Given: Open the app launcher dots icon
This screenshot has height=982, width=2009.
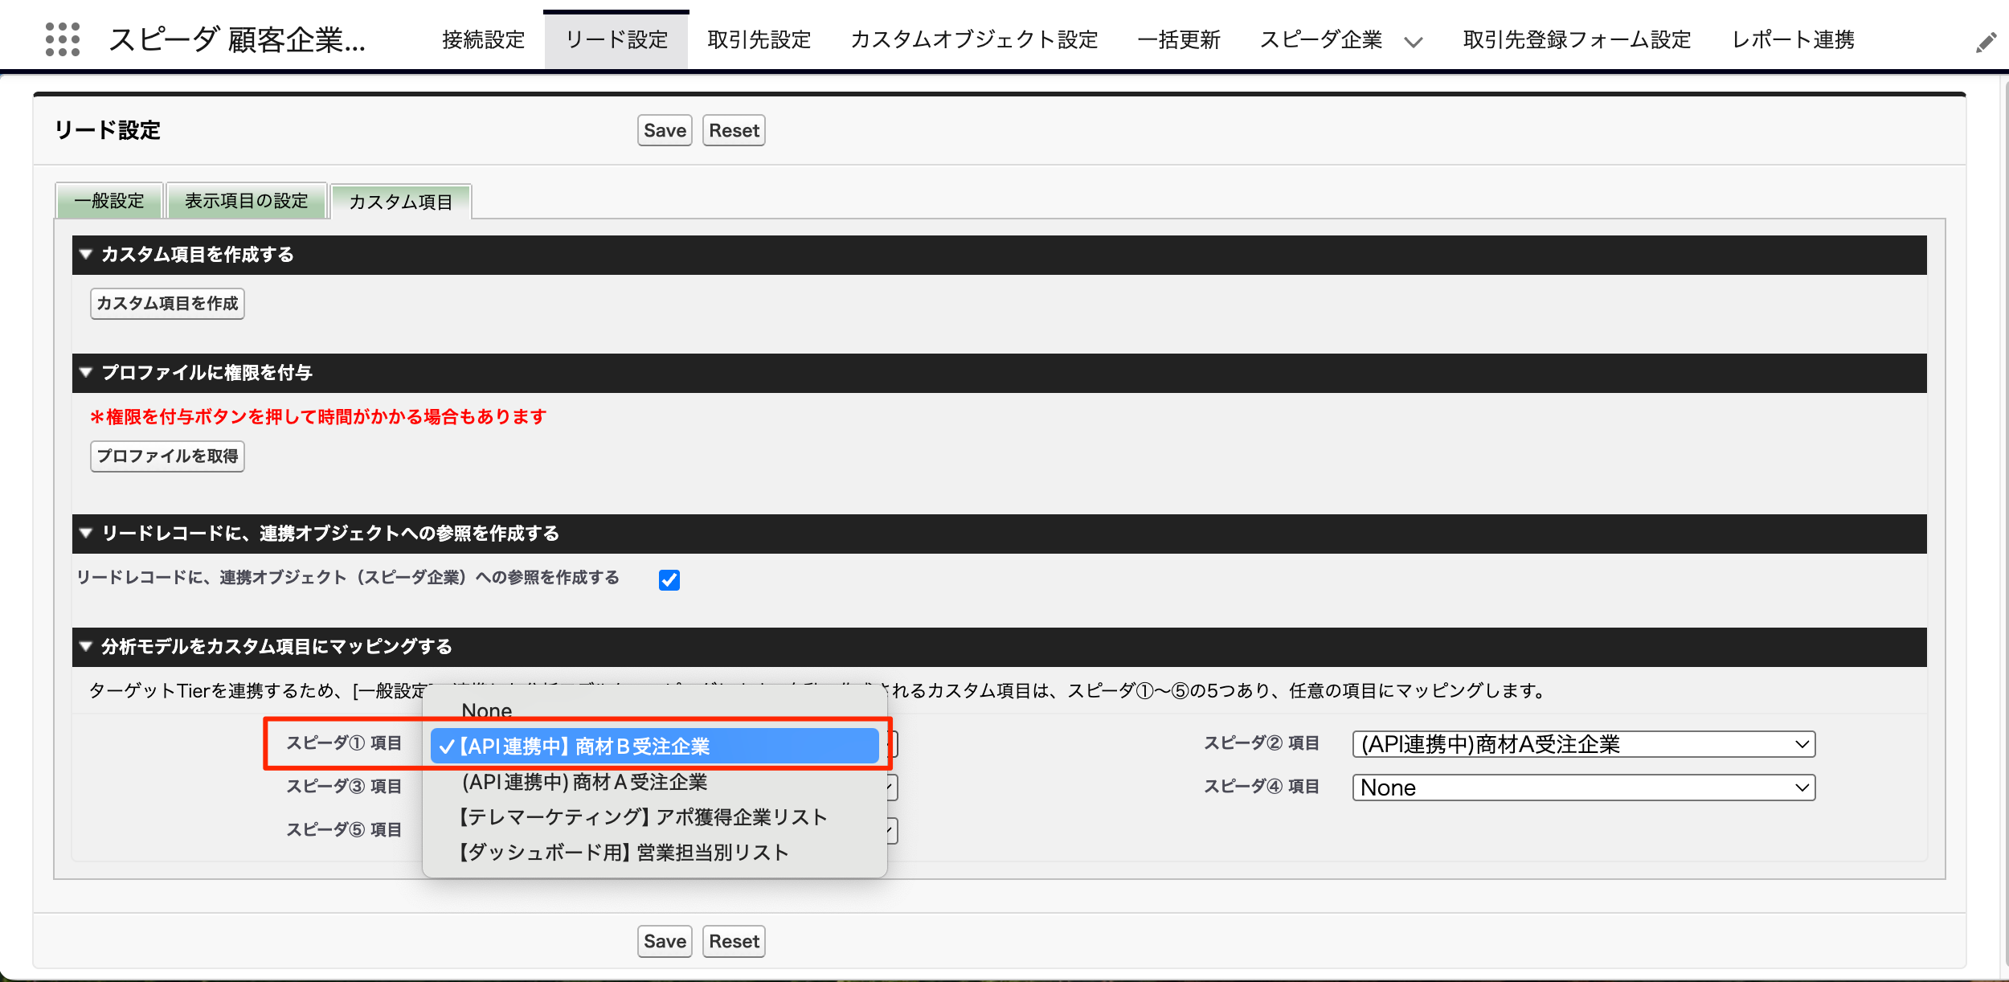Looking at the screenshot, I should pyautogui.click(x=63, y=39).
